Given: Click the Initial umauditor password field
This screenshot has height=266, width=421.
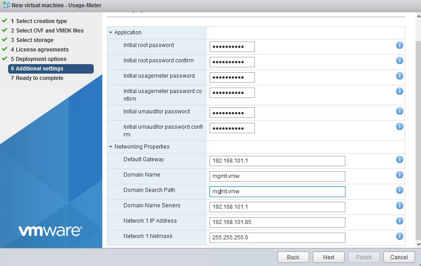Looking at the screenshot, I should coord(232,113).
